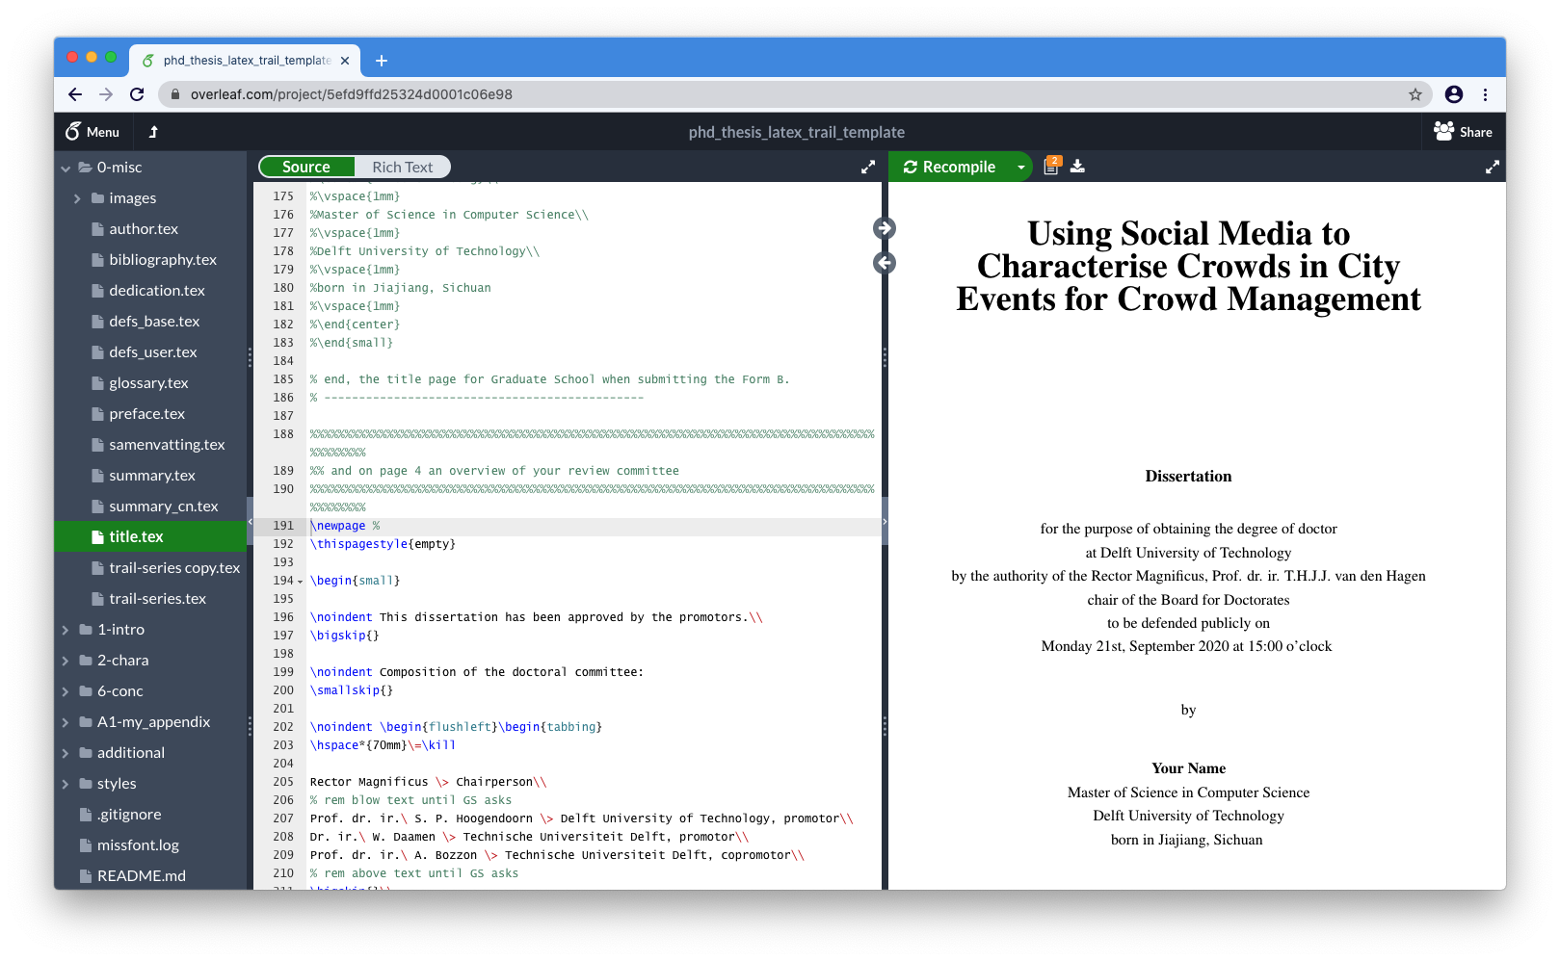This screenshot has height=961, width=1560.
Task: Switch to Rich Text editor mode
Action: [403, 167]
